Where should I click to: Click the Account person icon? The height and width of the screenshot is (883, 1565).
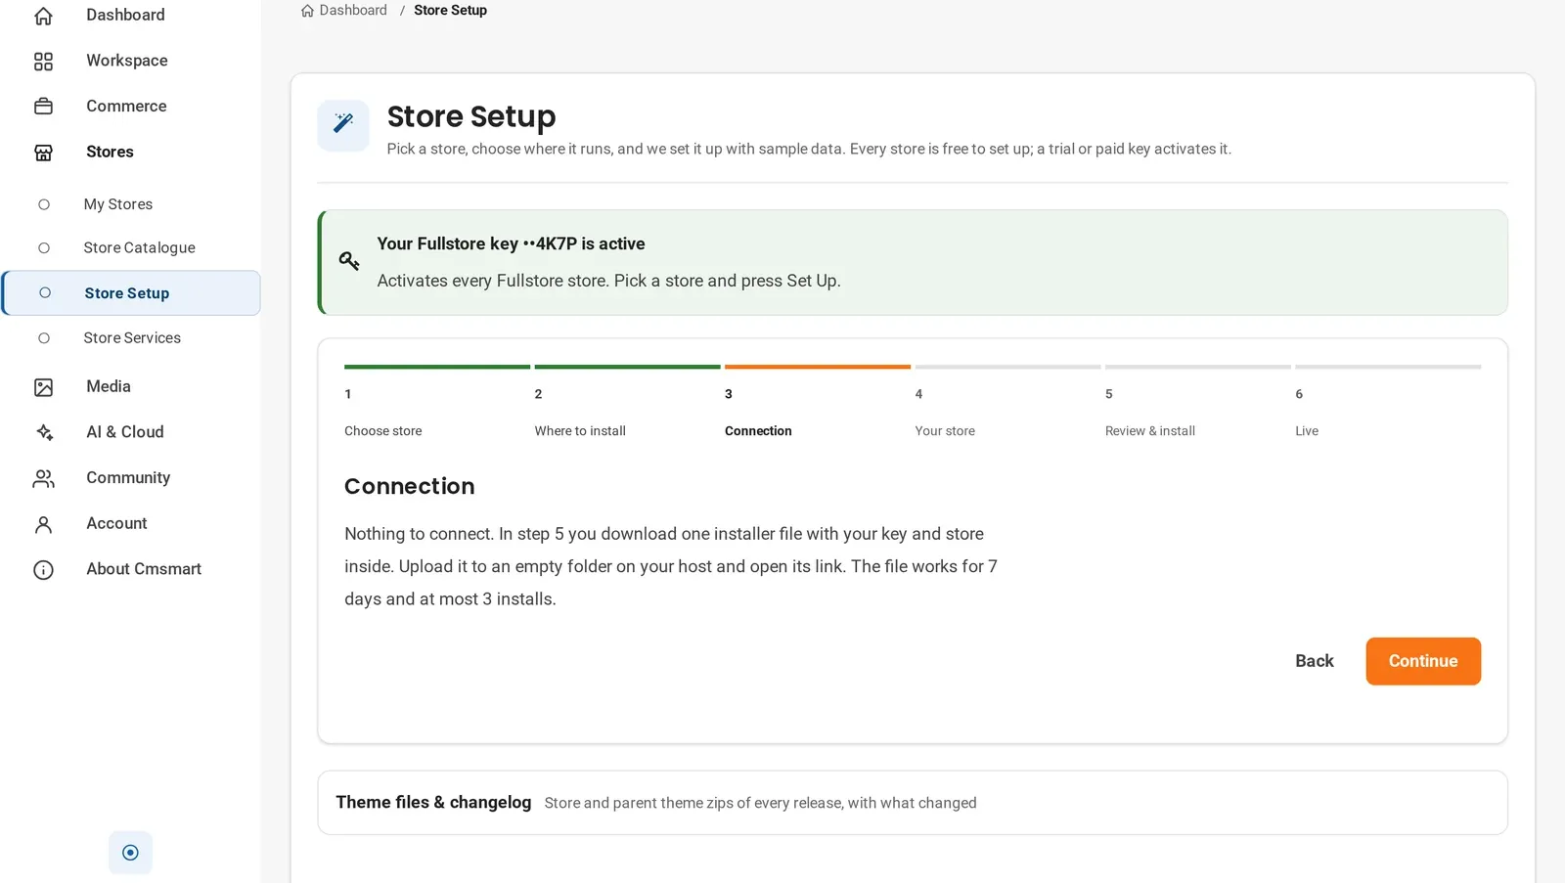pos(43,524)
